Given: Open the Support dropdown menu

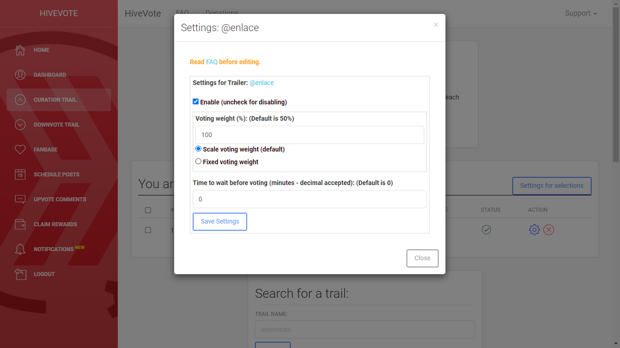Looking at the screenshot, I should coord(581,13).
